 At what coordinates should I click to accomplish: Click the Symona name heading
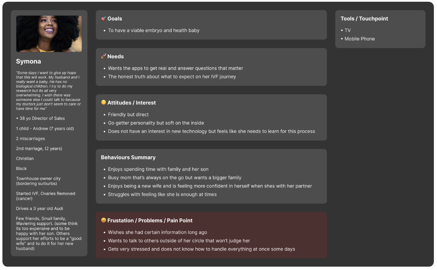[28, 61]
